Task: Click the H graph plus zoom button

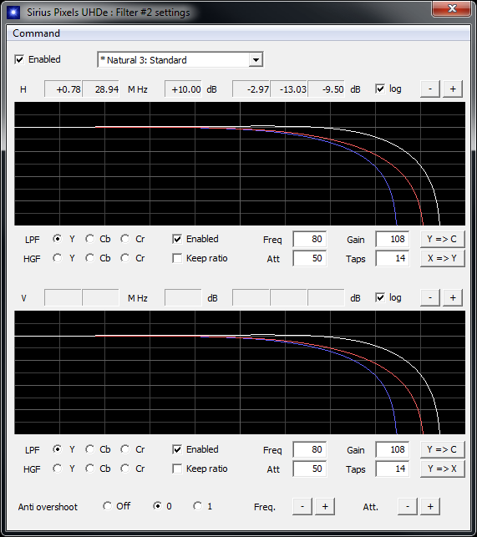Action: tap(453, 89)
